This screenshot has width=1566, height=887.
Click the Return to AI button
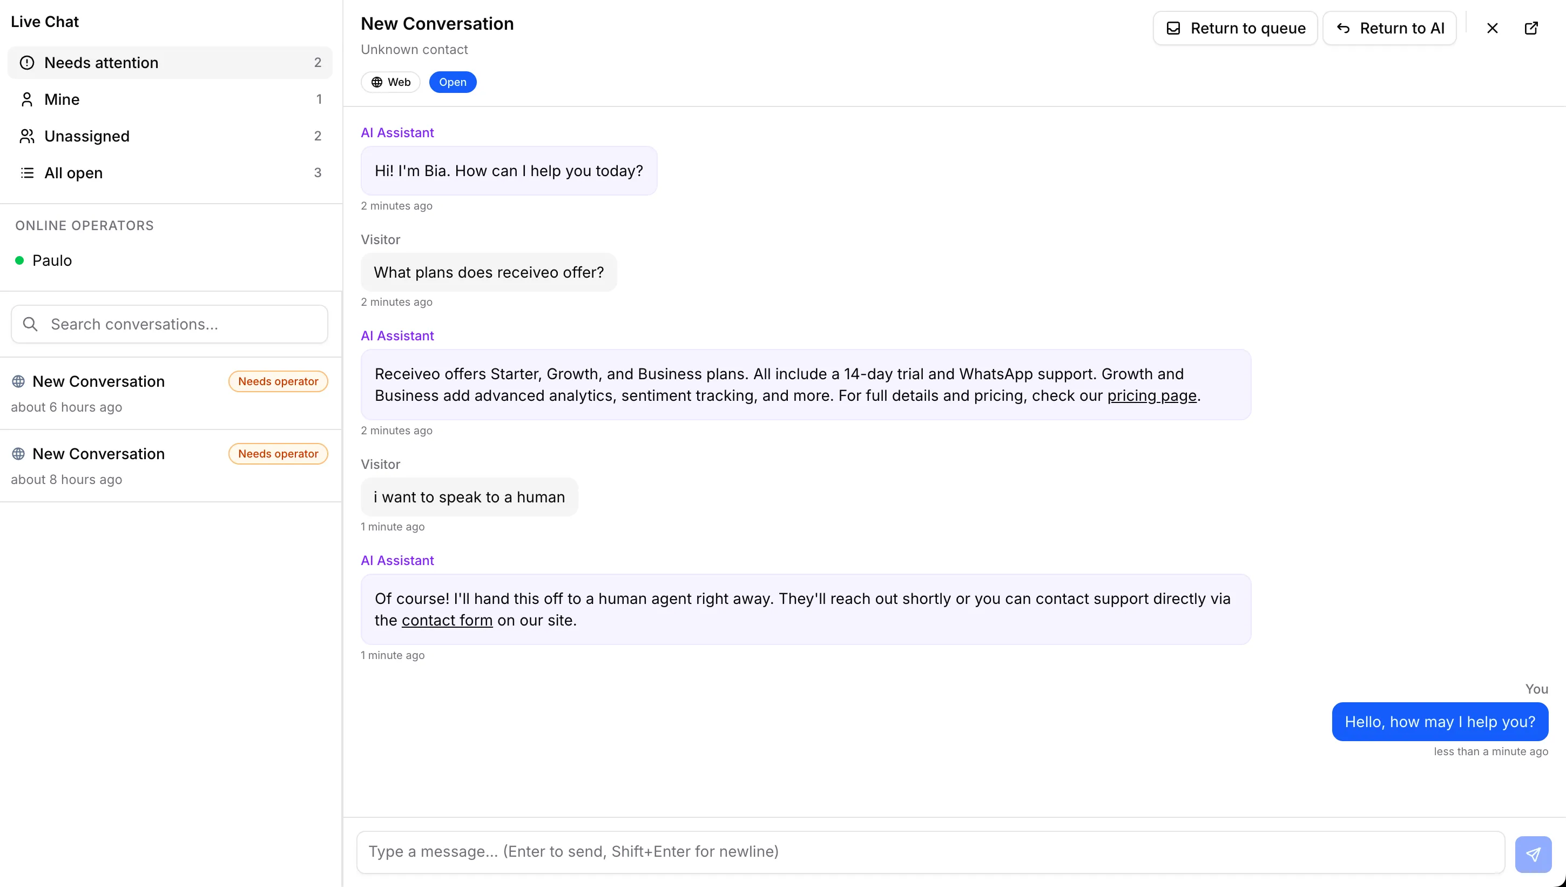click(x=1391, y=28)
